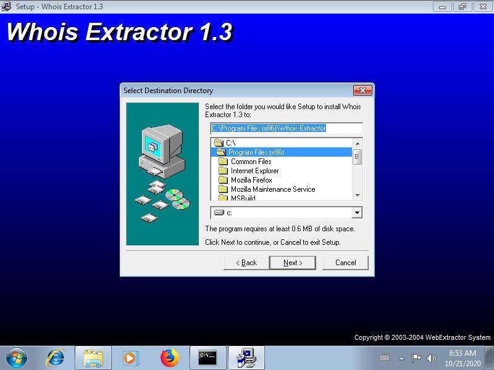Click the destination path input field
Viewport: 494px width, 370px height.
pyautogui.click(x=287, y=128)
